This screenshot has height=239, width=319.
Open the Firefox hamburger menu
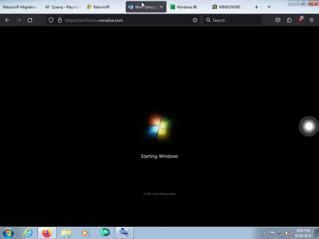(312, 20)
